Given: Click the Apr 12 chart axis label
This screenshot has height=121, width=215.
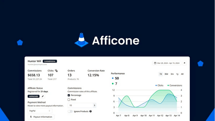Looking at the screenshot, I should (160, 116).
